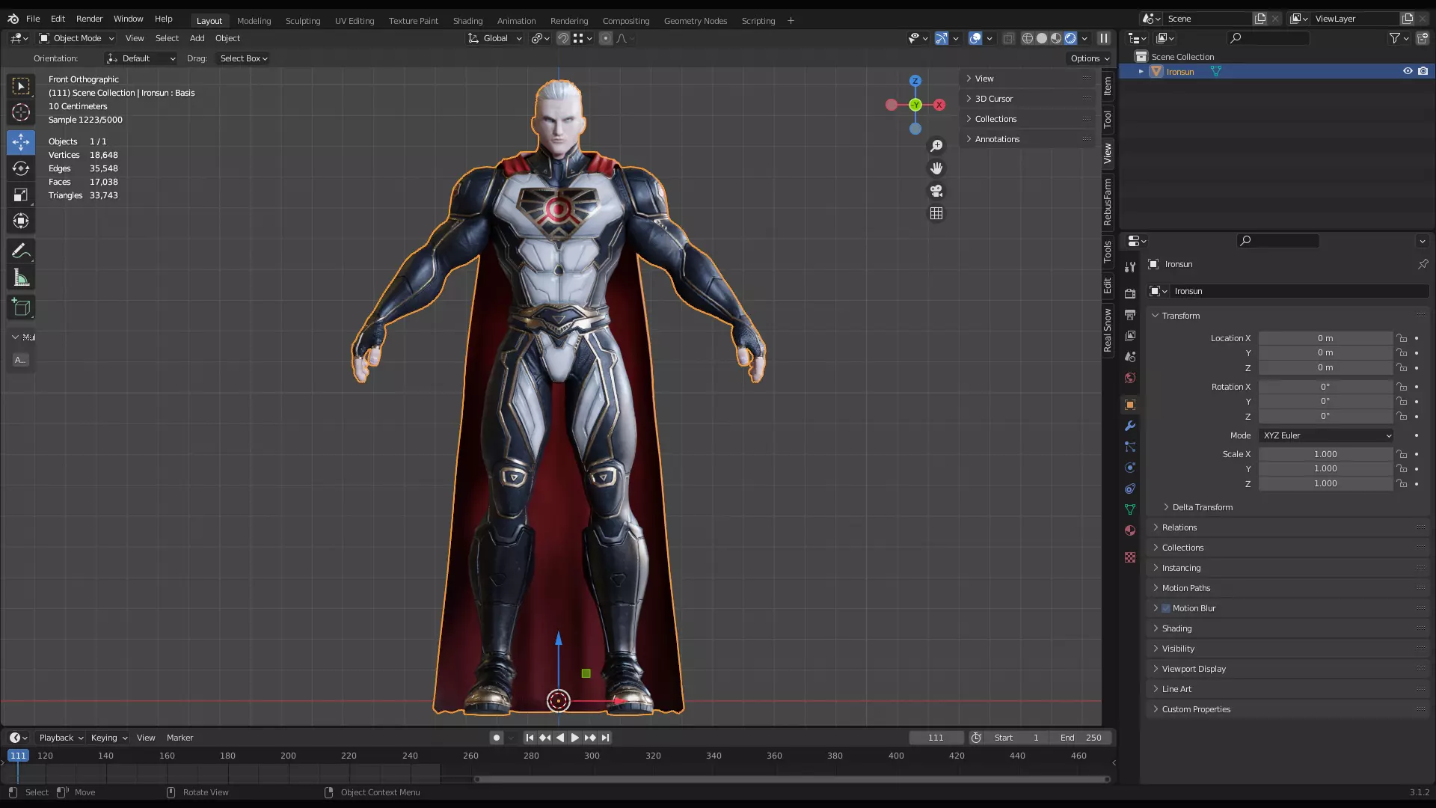The image size is (1436, 808).
Task: Click the Playback button in timeline
Action: pos(61,738)
